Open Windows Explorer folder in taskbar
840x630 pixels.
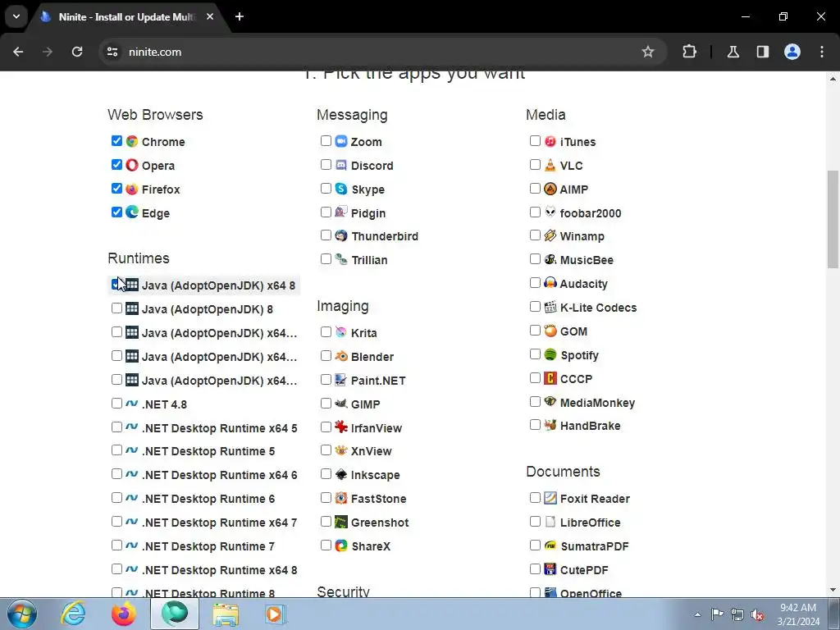[226, 614]
